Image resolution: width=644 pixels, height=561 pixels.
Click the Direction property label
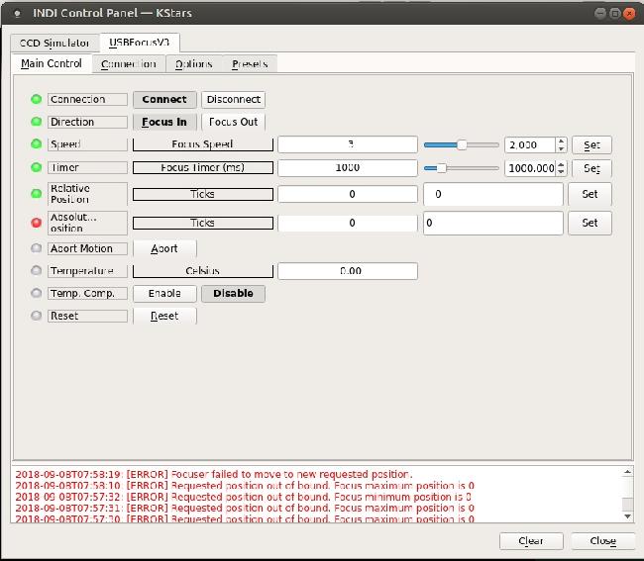[87, 123]
